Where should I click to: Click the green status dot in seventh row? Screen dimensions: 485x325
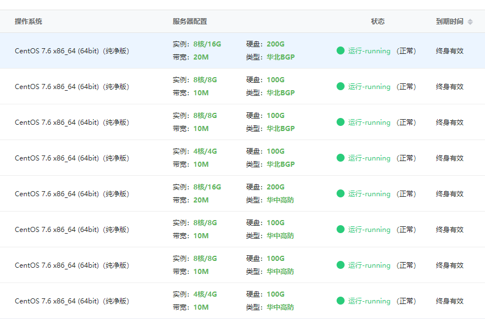[341, 265]
